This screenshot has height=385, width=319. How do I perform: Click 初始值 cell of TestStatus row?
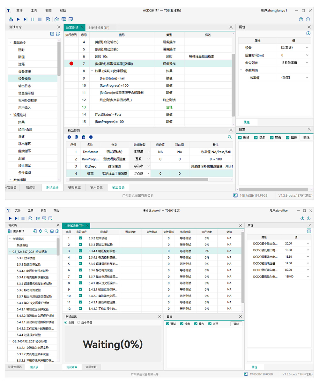pos(160,152)
